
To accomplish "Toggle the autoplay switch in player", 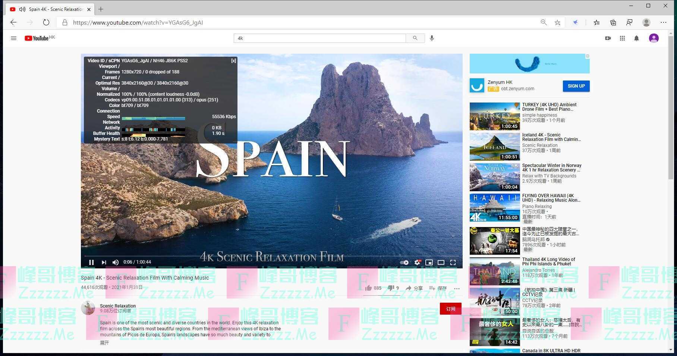I will [x=404, y=262].
